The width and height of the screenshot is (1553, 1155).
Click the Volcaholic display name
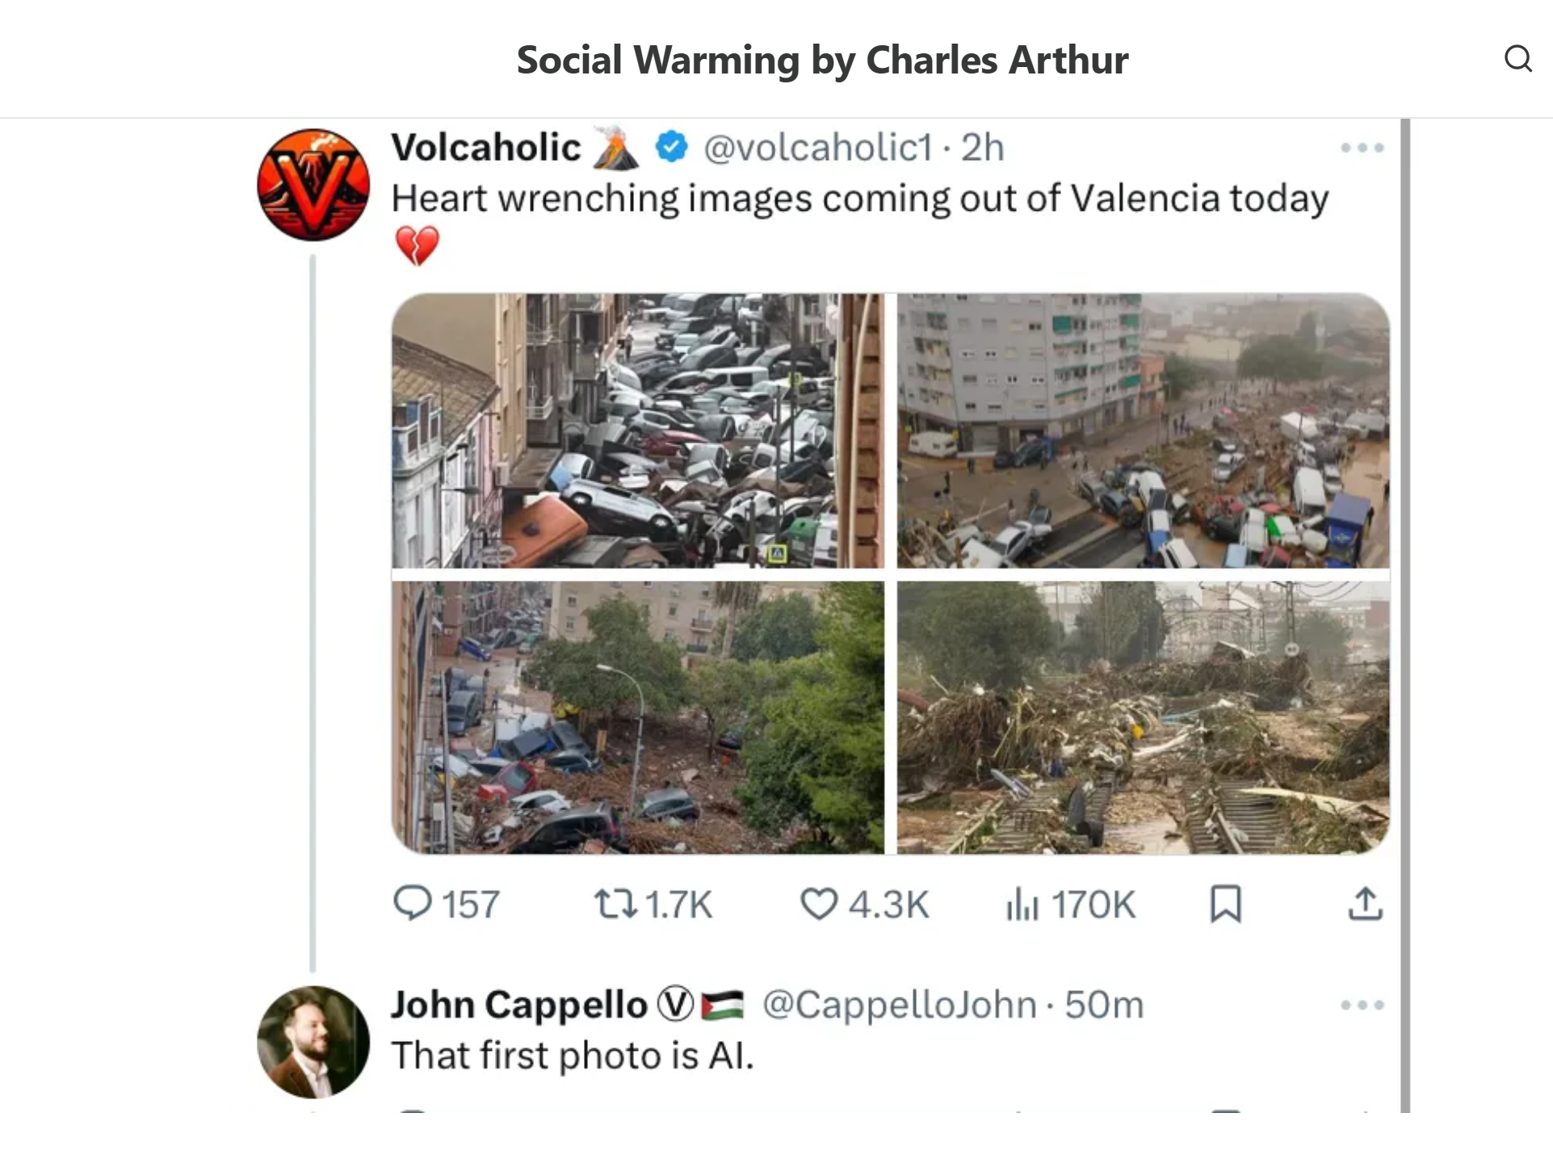[x=486, y=148]
